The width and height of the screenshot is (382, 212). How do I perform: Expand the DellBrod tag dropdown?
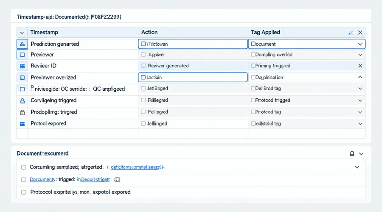(x=360, y=89)
